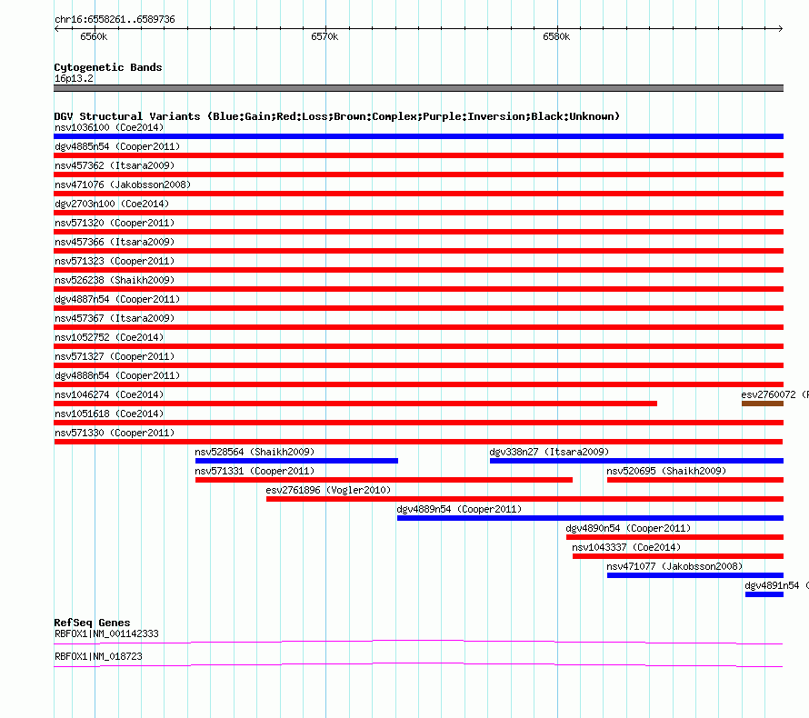This screenshot has height=718, width=809.
Task: Select the brown esv2760072 complex bar
Action: pos(763,404)
